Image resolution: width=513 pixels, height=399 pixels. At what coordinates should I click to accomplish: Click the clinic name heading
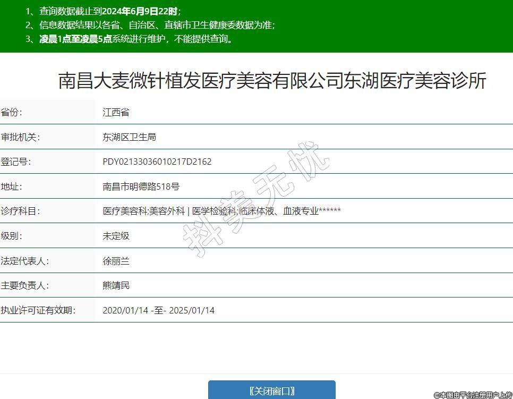click(272, 81)
